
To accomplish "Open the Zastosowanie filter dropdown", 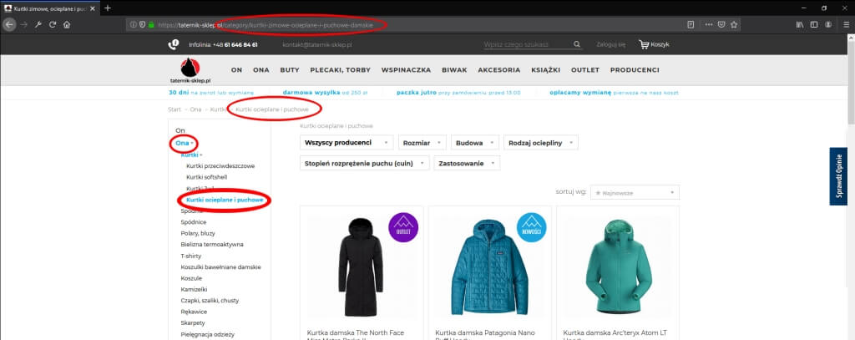I will click(x=467, y=163).
